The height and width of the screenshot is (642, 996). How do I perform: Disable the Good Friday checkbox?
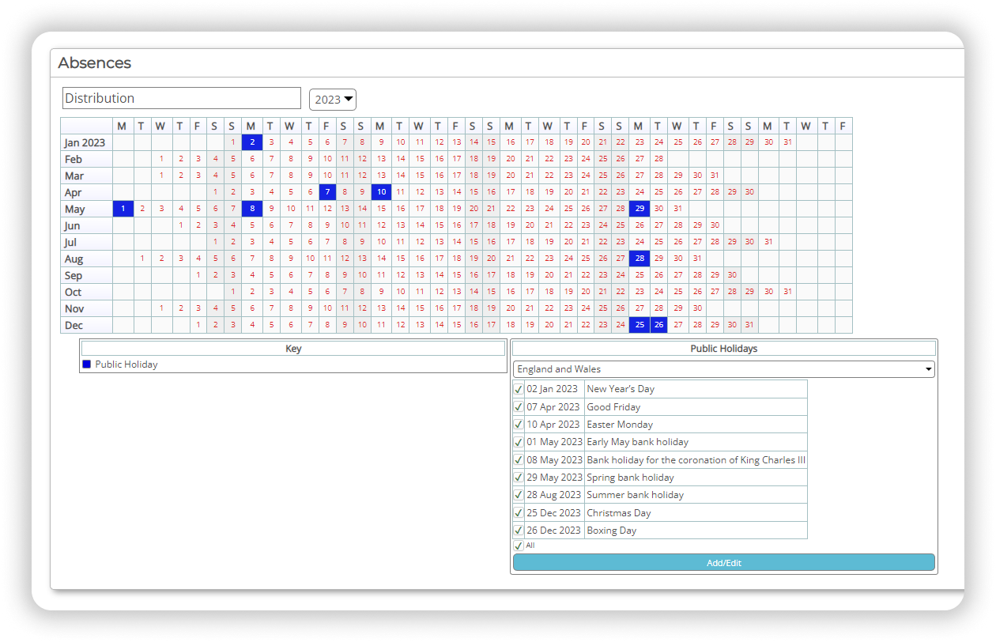click(x=519, y=406)
